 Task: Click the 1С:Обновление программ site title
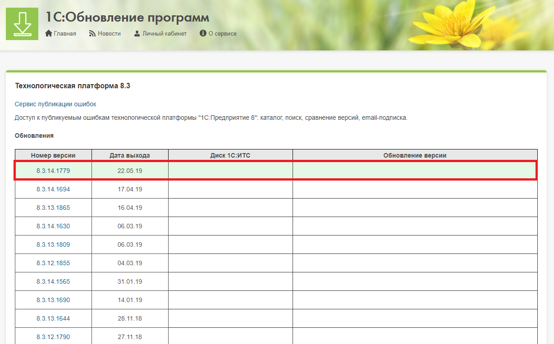[127, 18]
